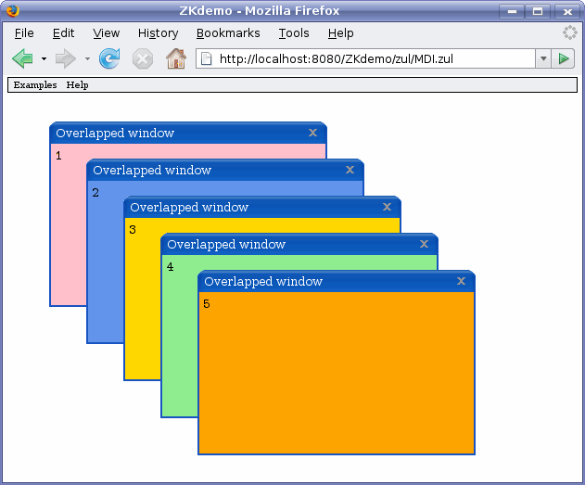The width and height of the screenshot is (585, 485).
Task: Close the pink overlapped window 1
Action: [312, 133]
